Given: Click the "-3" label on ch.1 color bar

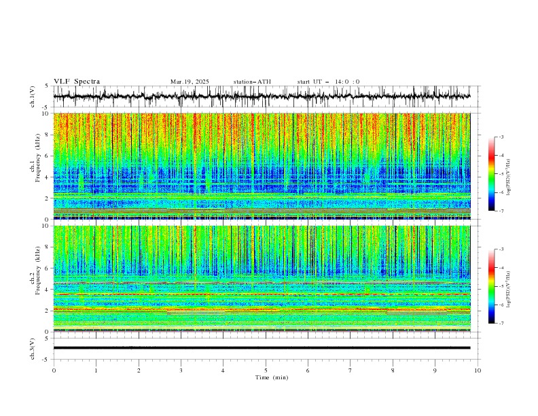Looking at the screenshot, I should click(501, 137).
